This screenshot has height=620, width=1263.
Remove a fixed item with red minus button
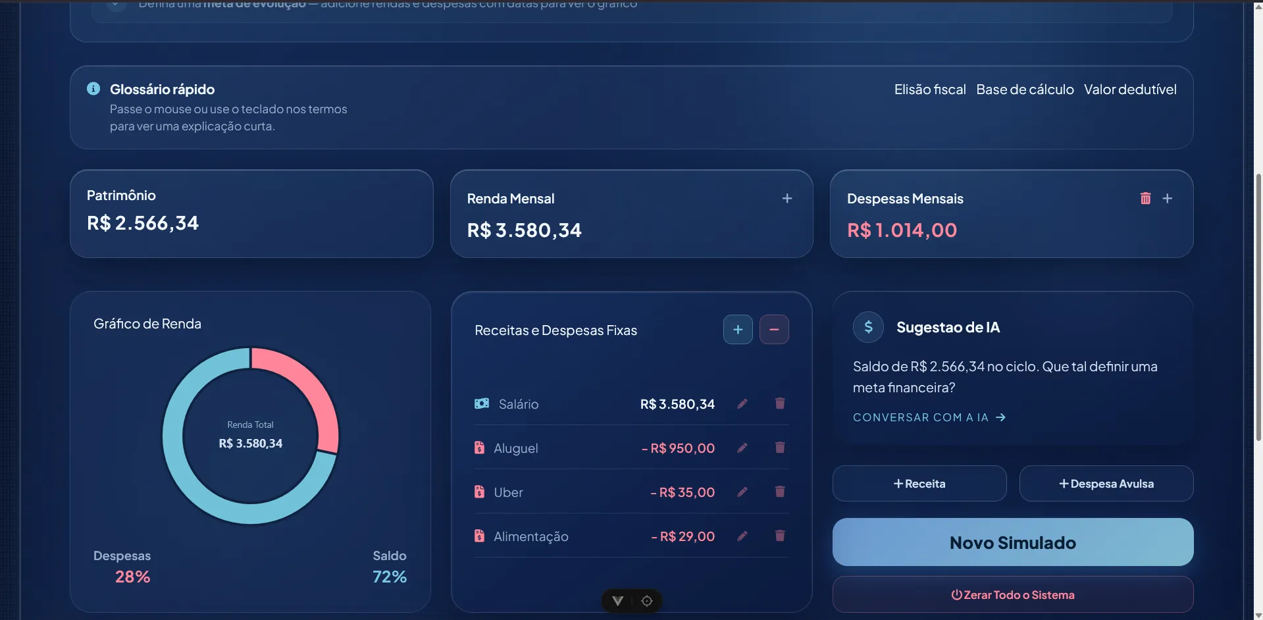(774, 330)
